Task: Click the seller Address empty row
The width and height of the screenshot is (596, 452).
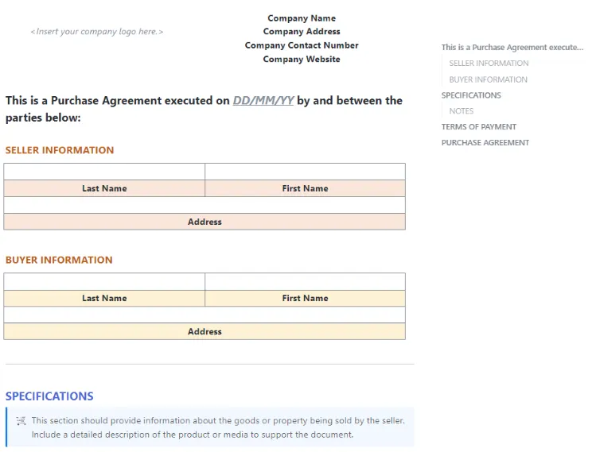Action: pos(205,205)
